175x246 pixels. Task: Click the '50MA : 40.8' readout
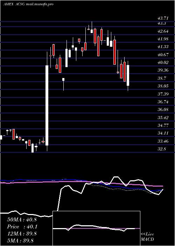point(22,220)
